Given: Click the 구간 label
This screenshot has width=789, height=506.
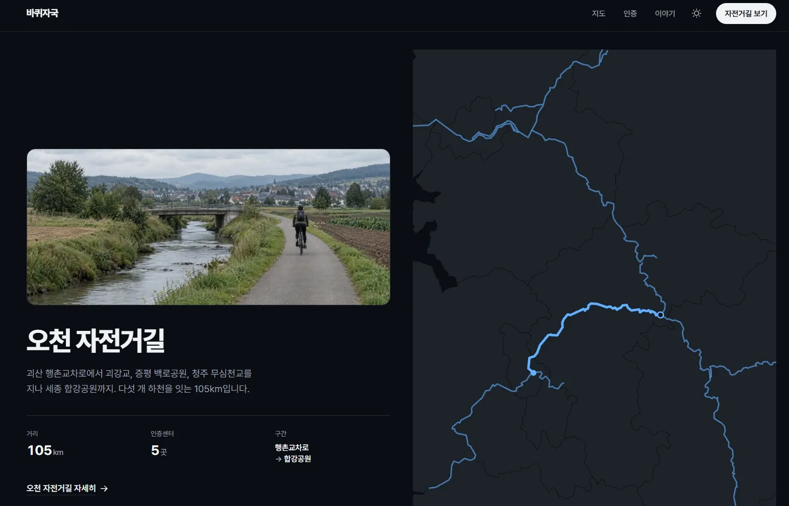Looking at the screenshot, I should 281,433.
